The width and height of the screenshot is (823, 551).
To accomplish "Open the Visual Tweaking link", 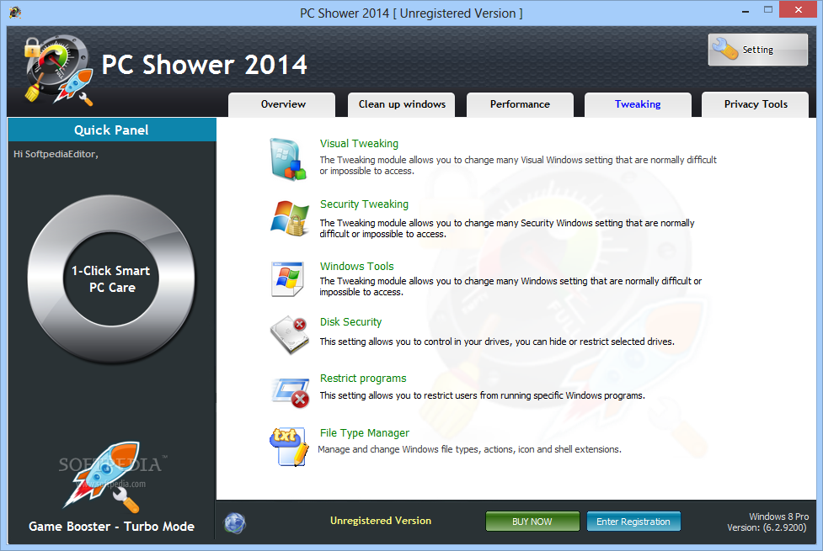I will 359,144.
